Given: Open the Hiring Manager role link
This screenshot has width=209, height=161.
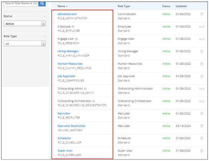Looking at the screenshot, I should coord(68,51).
